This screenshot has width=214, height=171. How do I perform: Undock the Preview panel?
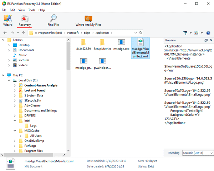click(206, 40)
